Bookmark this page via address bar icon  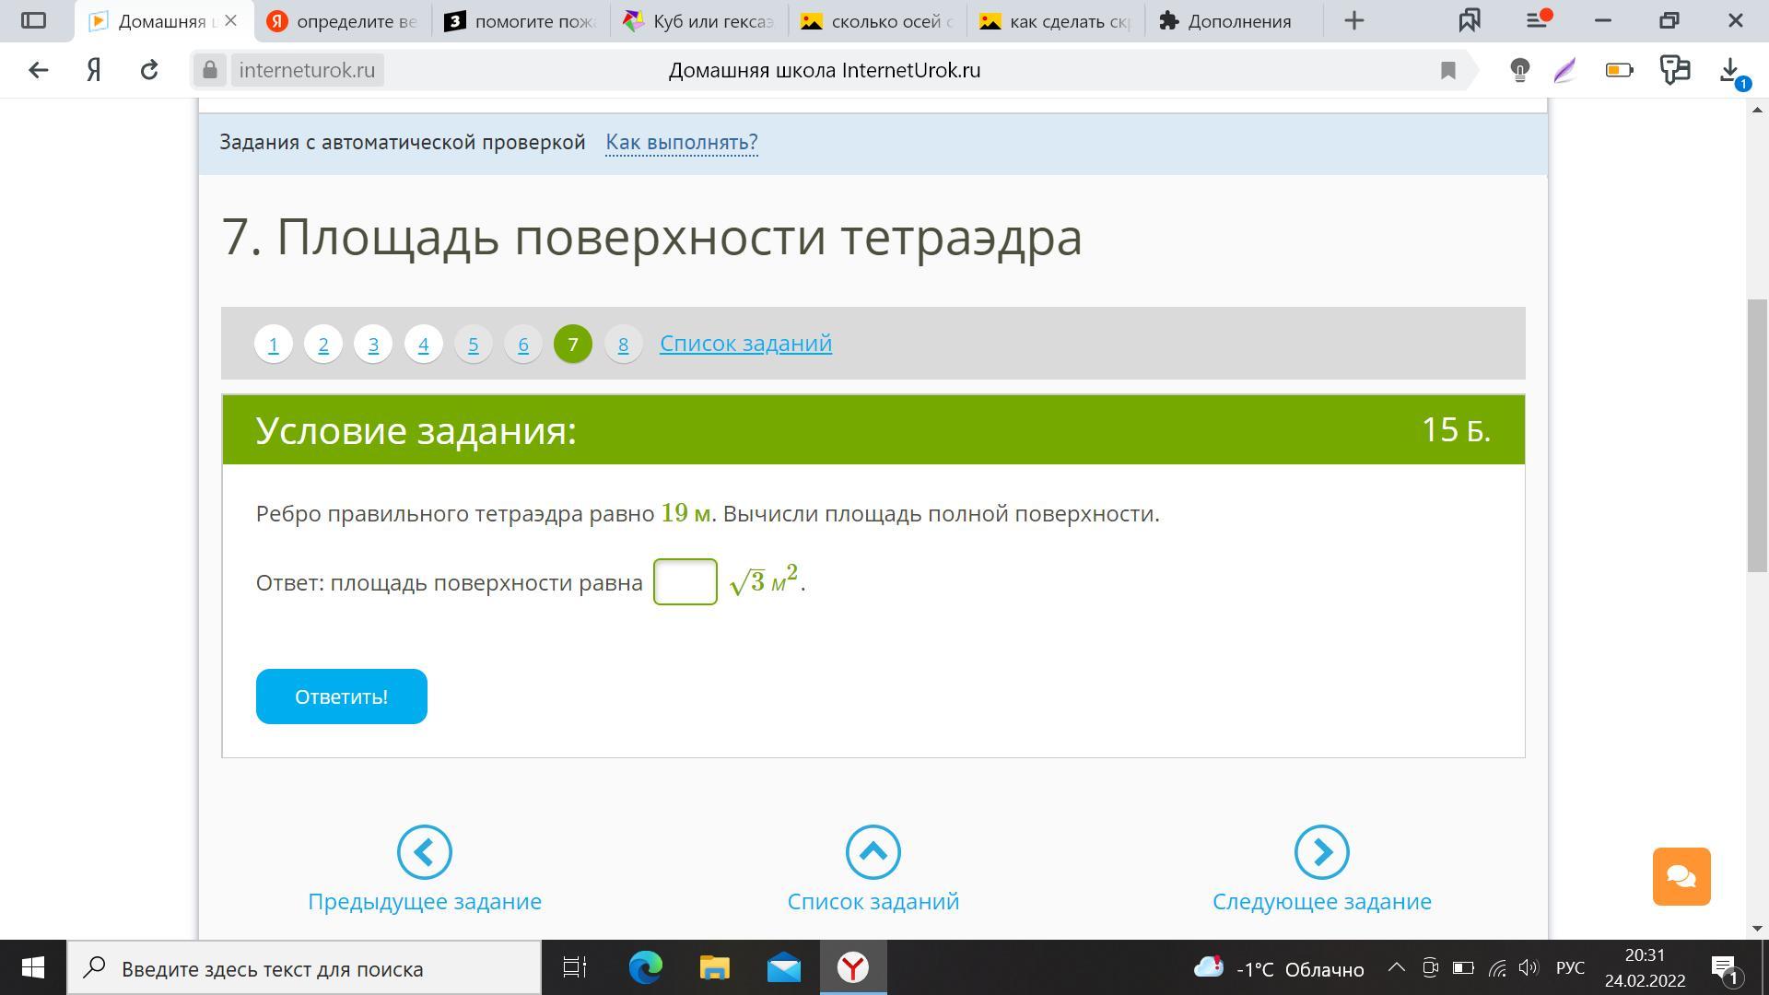click(x=1447, y=70)
